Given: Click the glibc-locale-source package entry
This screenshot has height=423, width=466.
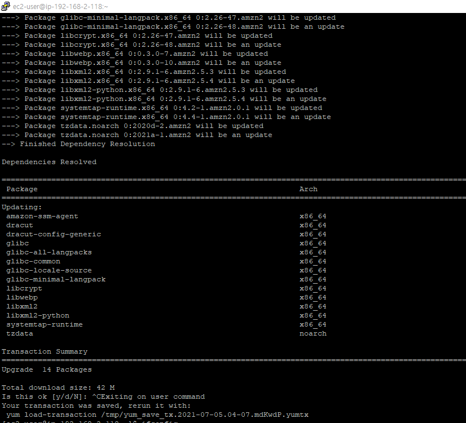Looking at the screenshot, I should (49, 270).
